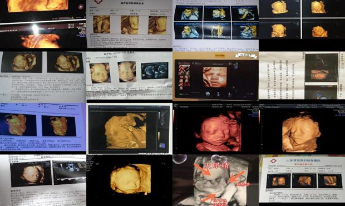345x206 pixels.
Task: Click the diamond hospital logo on the bottom-right report
Action: click(x=273, y=161)
